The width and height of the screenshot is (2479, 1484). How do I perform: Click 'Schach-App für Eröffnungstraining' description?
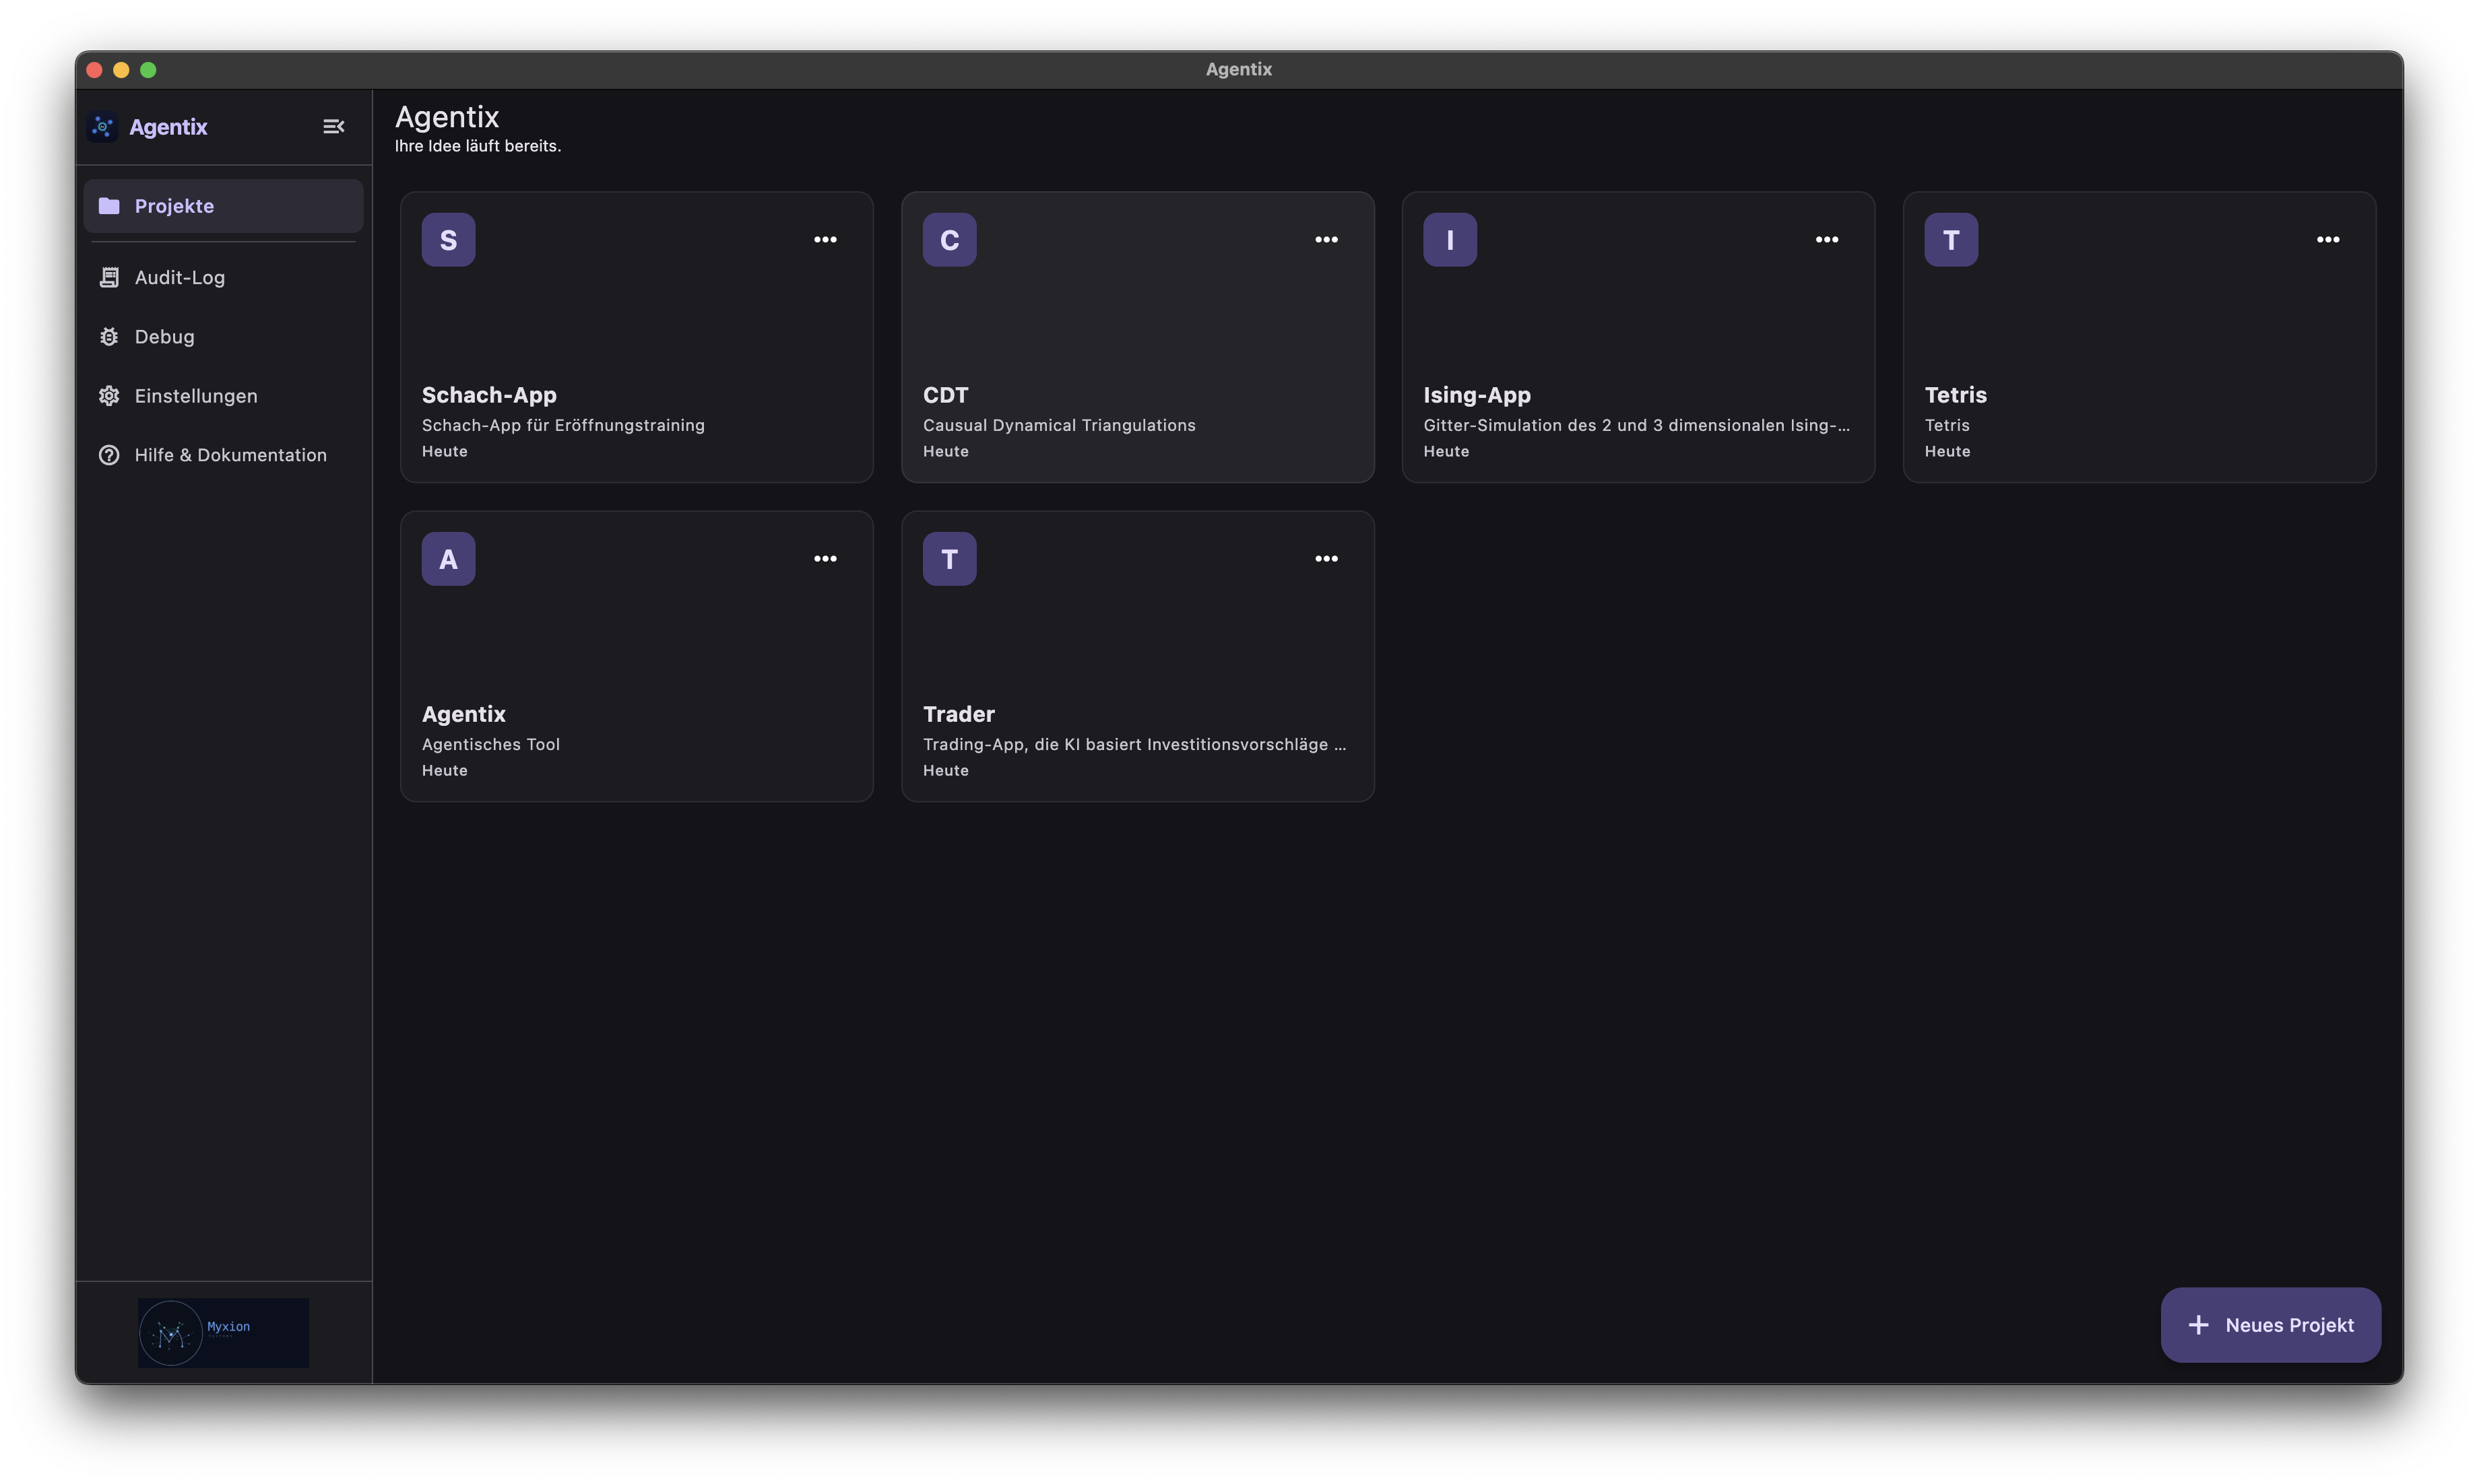tap(563, 425)
